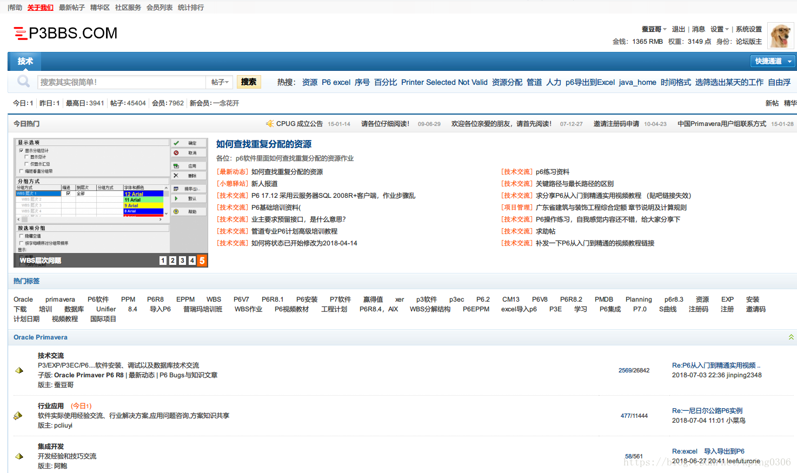Open the 帮助 menu item
The height and width of the screenshot is (473, 797).
[x=16, y=8]
